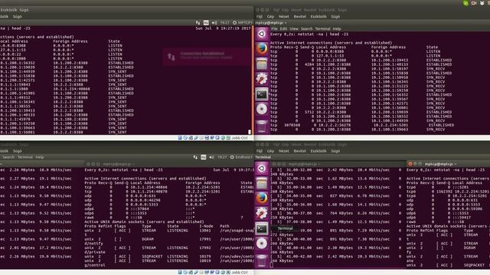
Task: Open terminal Search menu in top-right VM
Action: pos(306,29)
